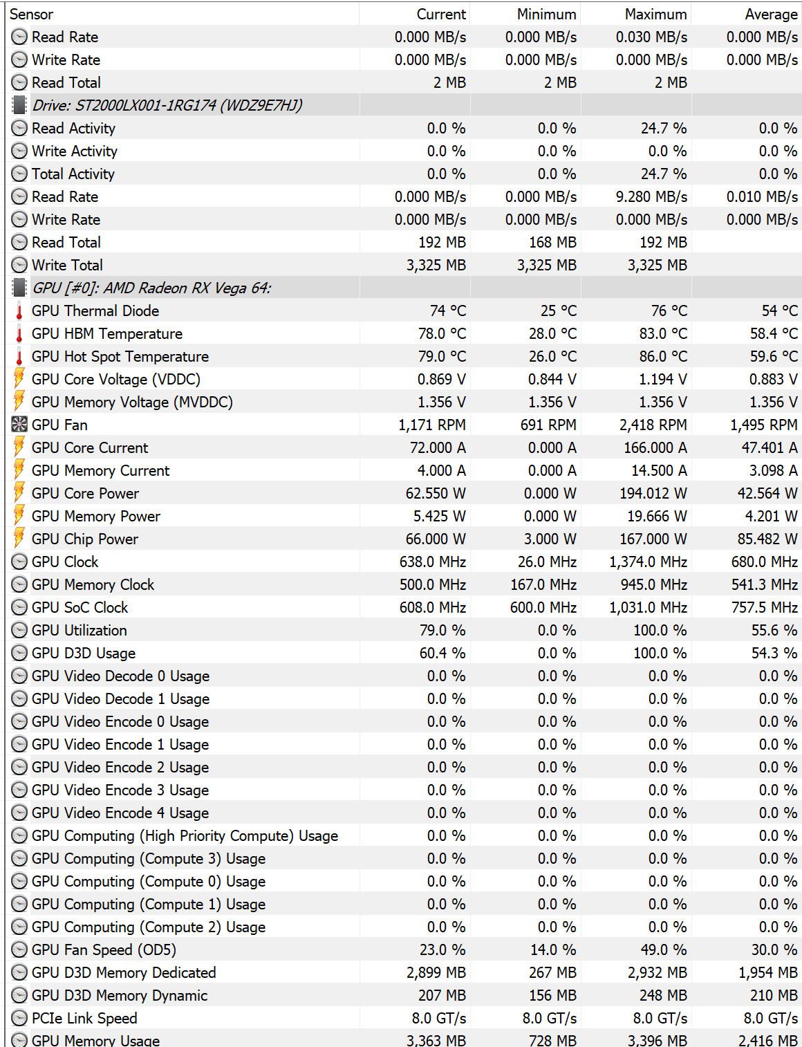Click the gauge icon beside GPU Clock

[19, 562]
